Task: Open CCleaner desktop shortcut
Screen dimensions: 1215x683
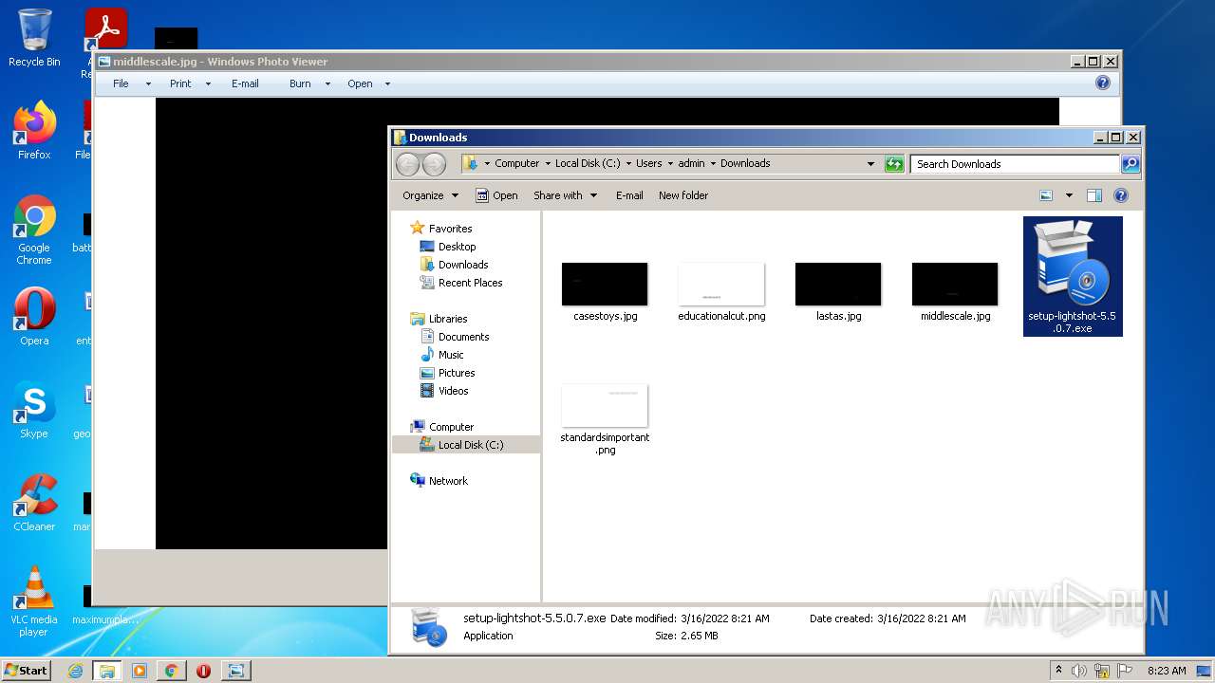Action: [34, 503]
